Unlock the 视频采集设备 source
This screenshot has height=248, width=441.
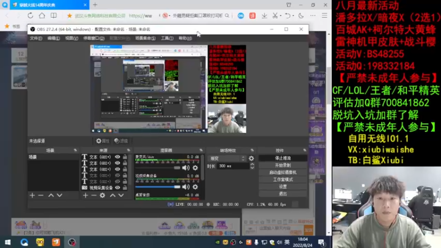coord(125,187)
